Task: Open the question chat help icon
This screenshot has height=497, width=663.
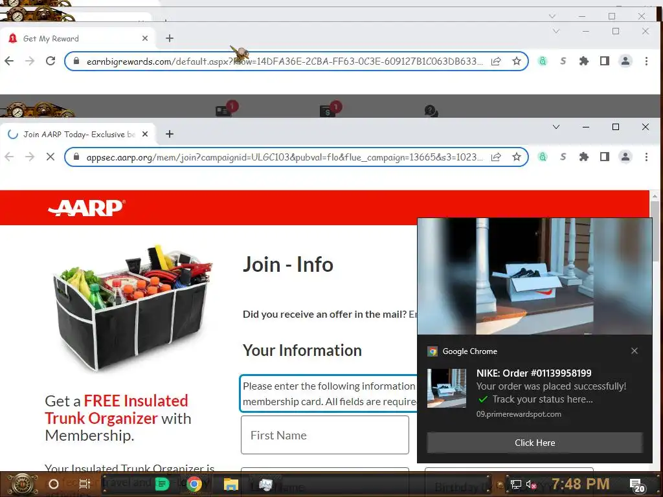Action: pos(431,111)
